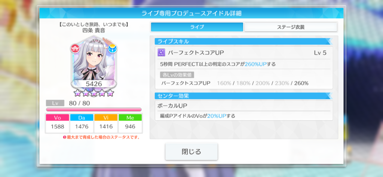This screenshot has height=177, width=383.
Task: Click the five star rarity row
Action: 94,93
